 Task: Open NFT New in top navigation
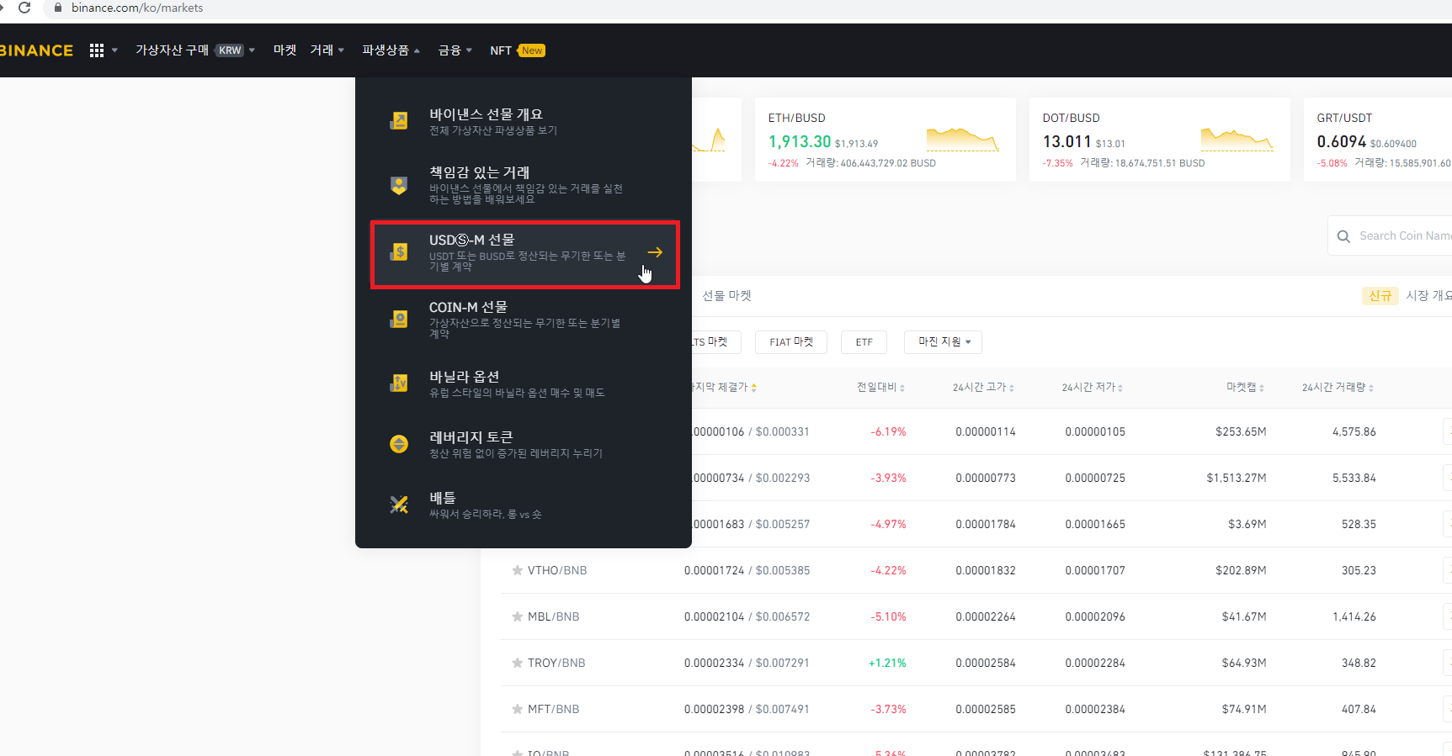518,50
